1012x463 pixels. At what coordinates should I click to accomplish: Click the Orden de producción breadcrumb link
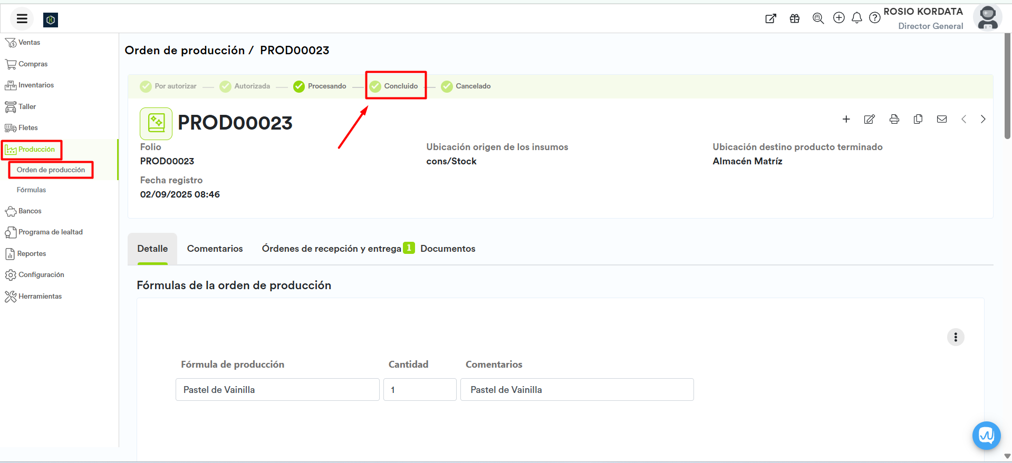[185, 51]
